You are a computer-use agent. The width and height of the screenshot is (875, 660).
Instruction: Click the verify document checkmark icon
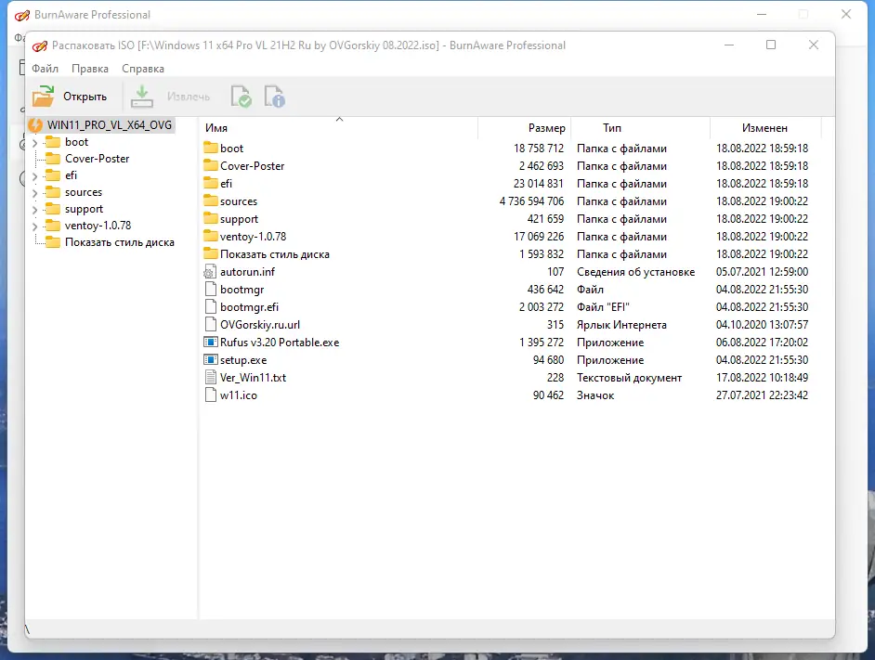(x=242, y=96)
